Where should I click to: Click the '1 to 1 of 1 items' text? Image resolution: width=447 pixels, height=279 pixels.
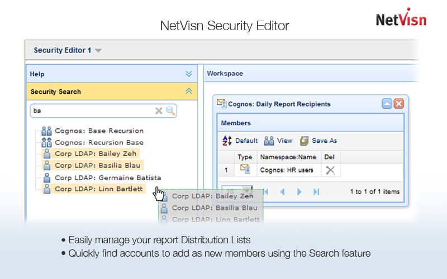(x=374, y=191)
